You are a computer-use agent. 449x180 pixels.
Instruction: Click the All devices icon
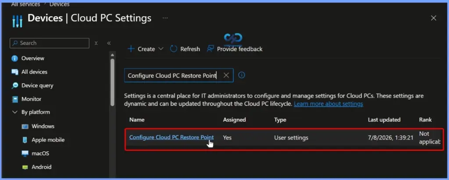point(15,72)
